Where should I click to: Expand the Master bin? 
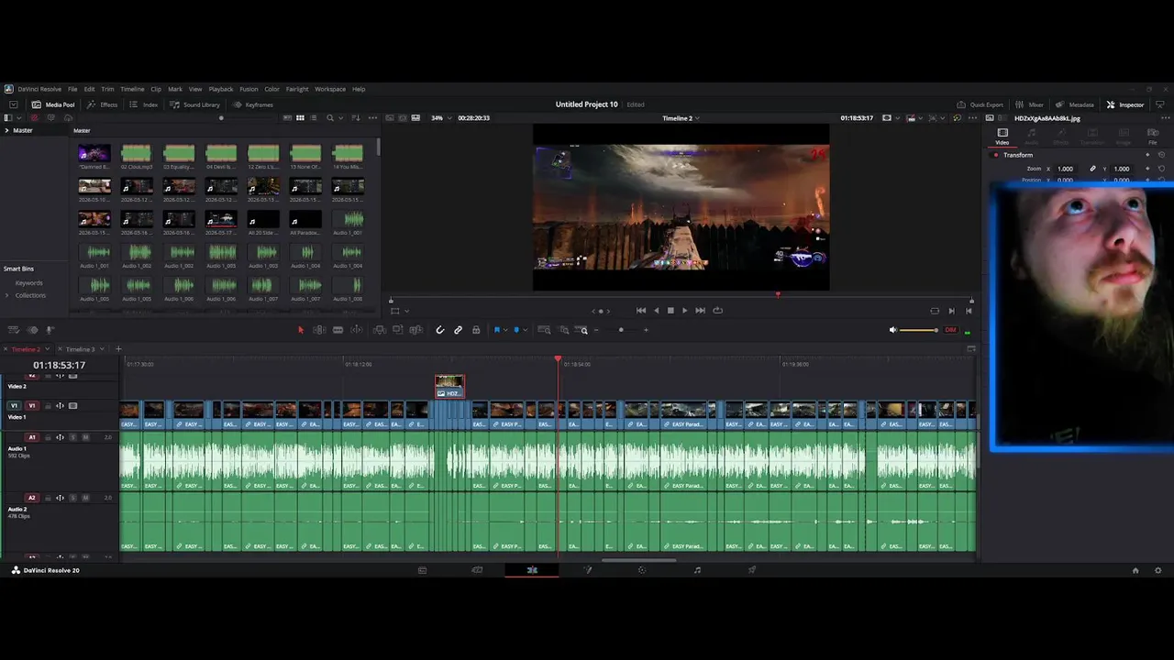(6, 130)
